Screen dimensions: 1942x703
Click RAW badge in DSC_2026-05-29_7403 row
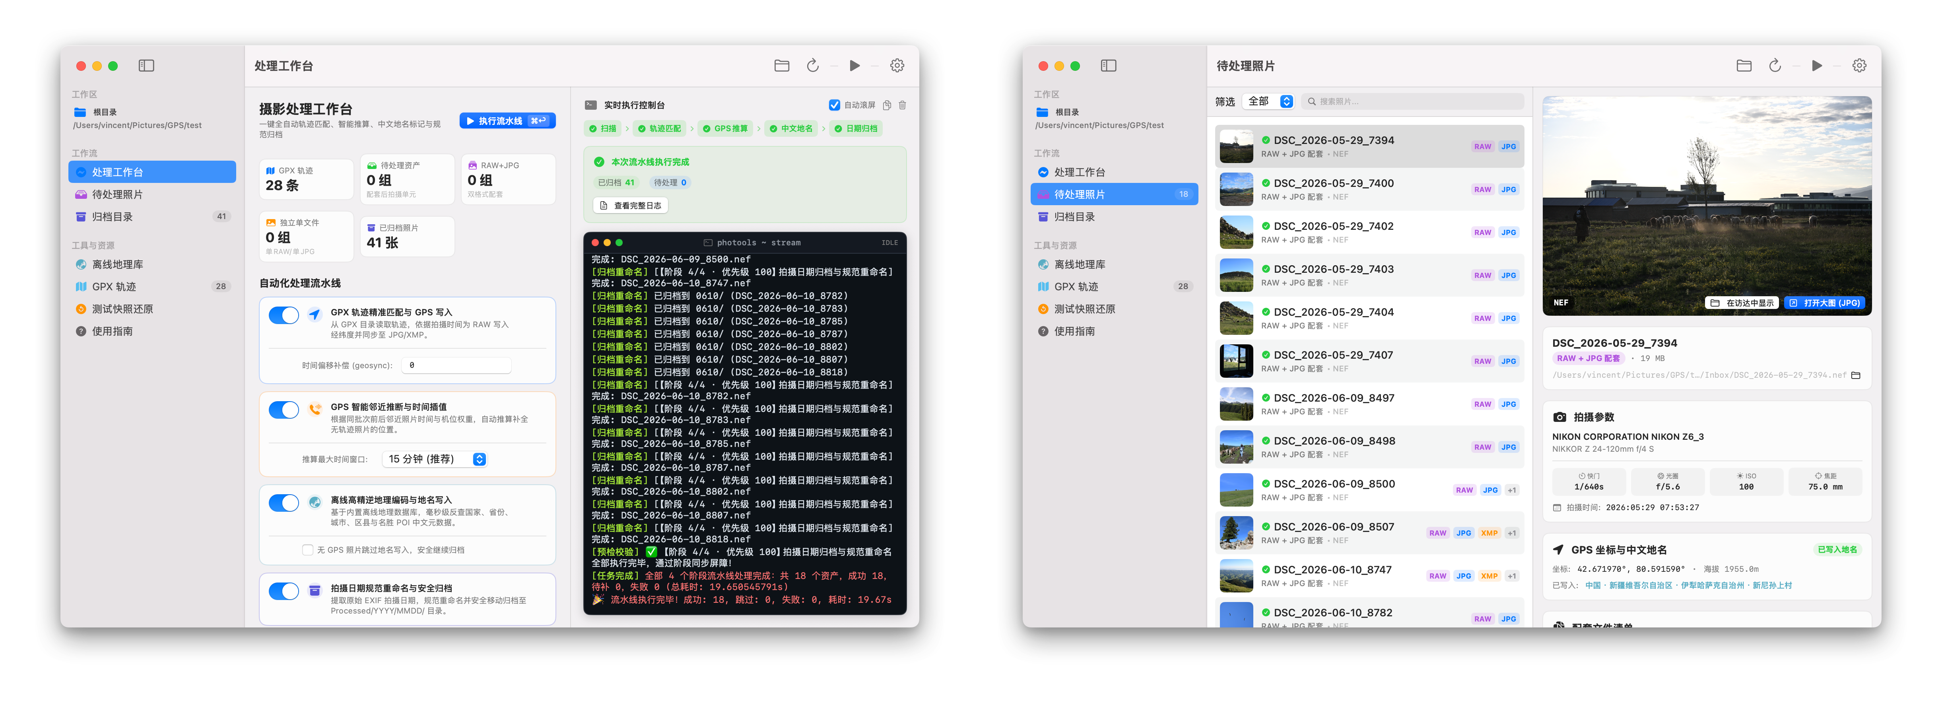coord(1482,276)
